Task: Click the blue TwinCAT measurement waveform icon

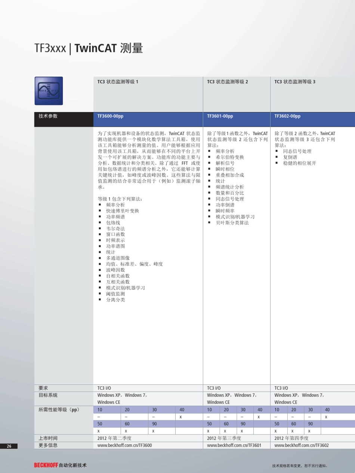Action: point(49,91)
